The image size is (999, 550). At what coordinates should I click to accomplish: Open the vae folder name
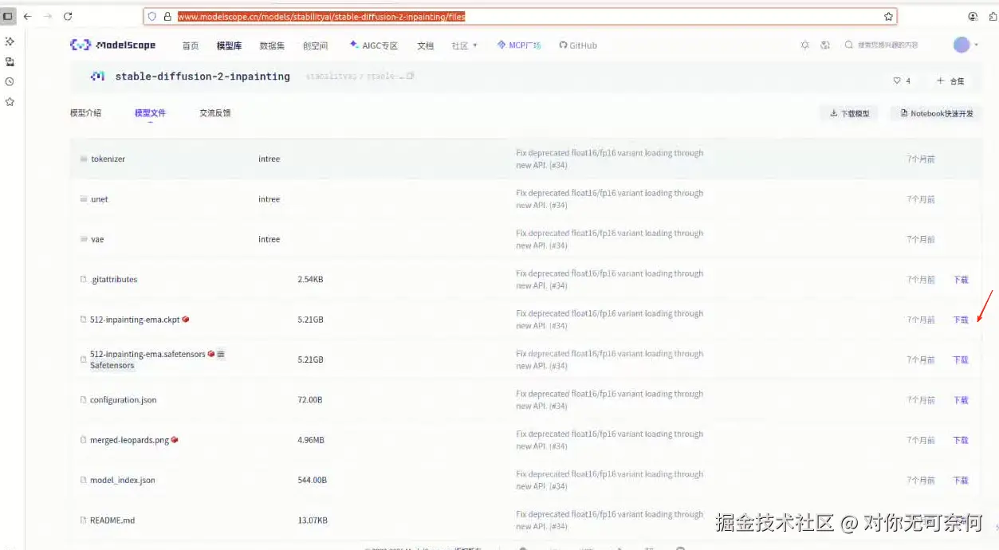[97, 239]
